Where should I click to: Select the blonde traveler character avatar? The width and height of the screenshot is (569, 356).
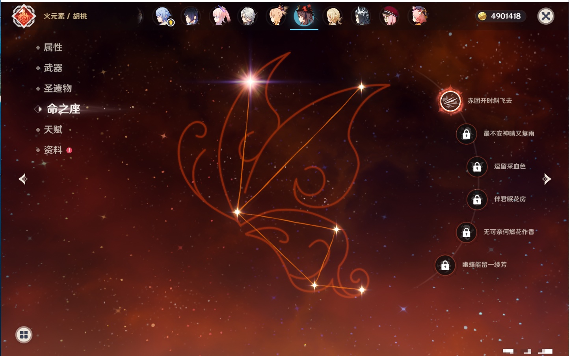click(333, 16)
